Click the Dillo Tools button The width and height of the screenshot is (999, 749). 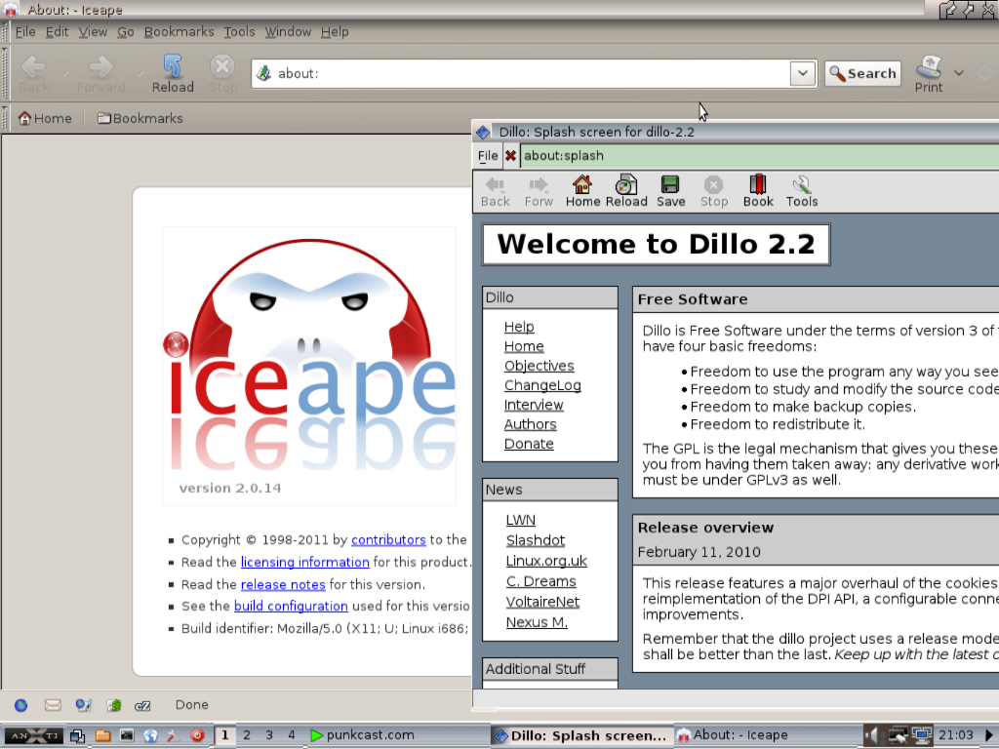[802, 192]
